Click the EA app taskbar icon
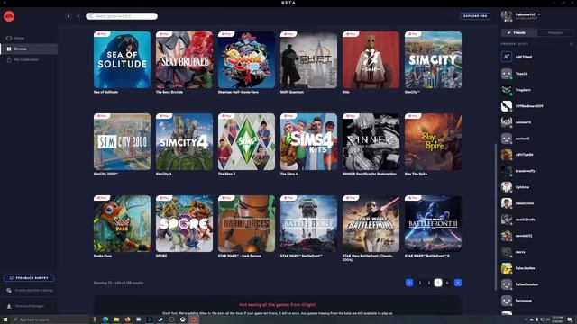Screen dimensions: 577x324 (194, 319)
